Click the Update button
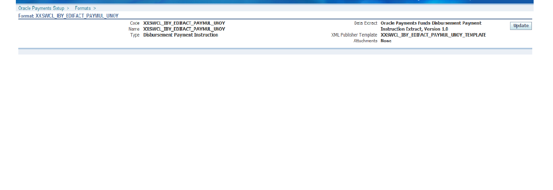553x190 pixels. tap(521, 26)
